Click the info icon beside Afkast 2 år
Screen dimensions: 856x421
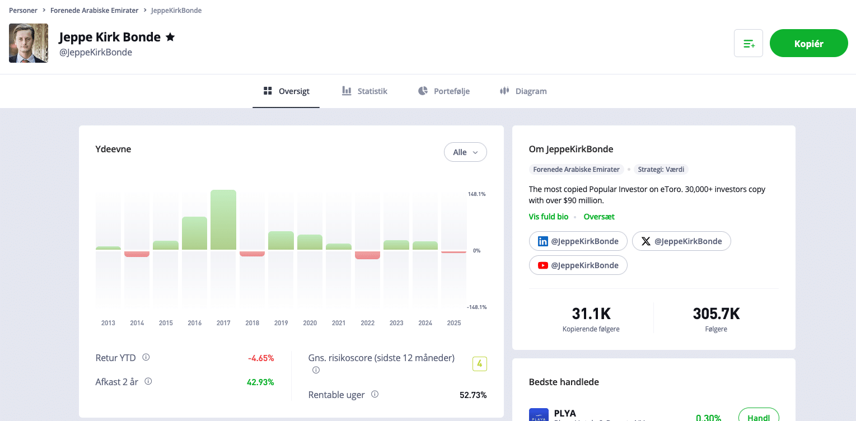pos(148,381)
